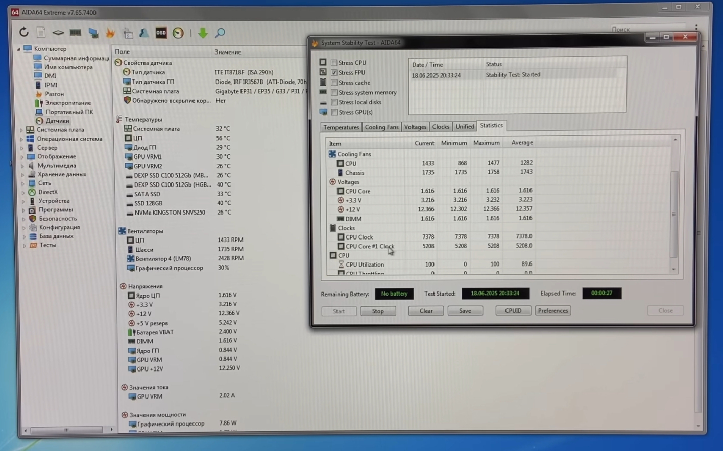723x451 pixels.
Task: Switch to the Cooling Fans tab
Action: (x=381, y=127)
